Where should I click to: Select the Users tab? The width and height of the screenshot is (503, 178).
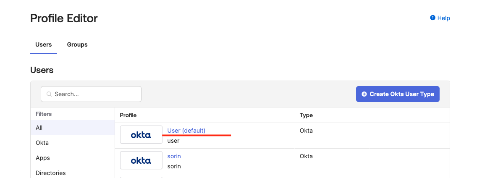44,44
